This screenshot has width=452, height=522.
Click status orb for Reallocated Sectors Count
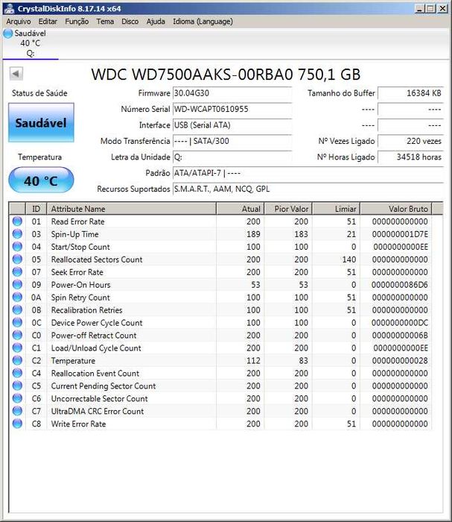(17, 260)
